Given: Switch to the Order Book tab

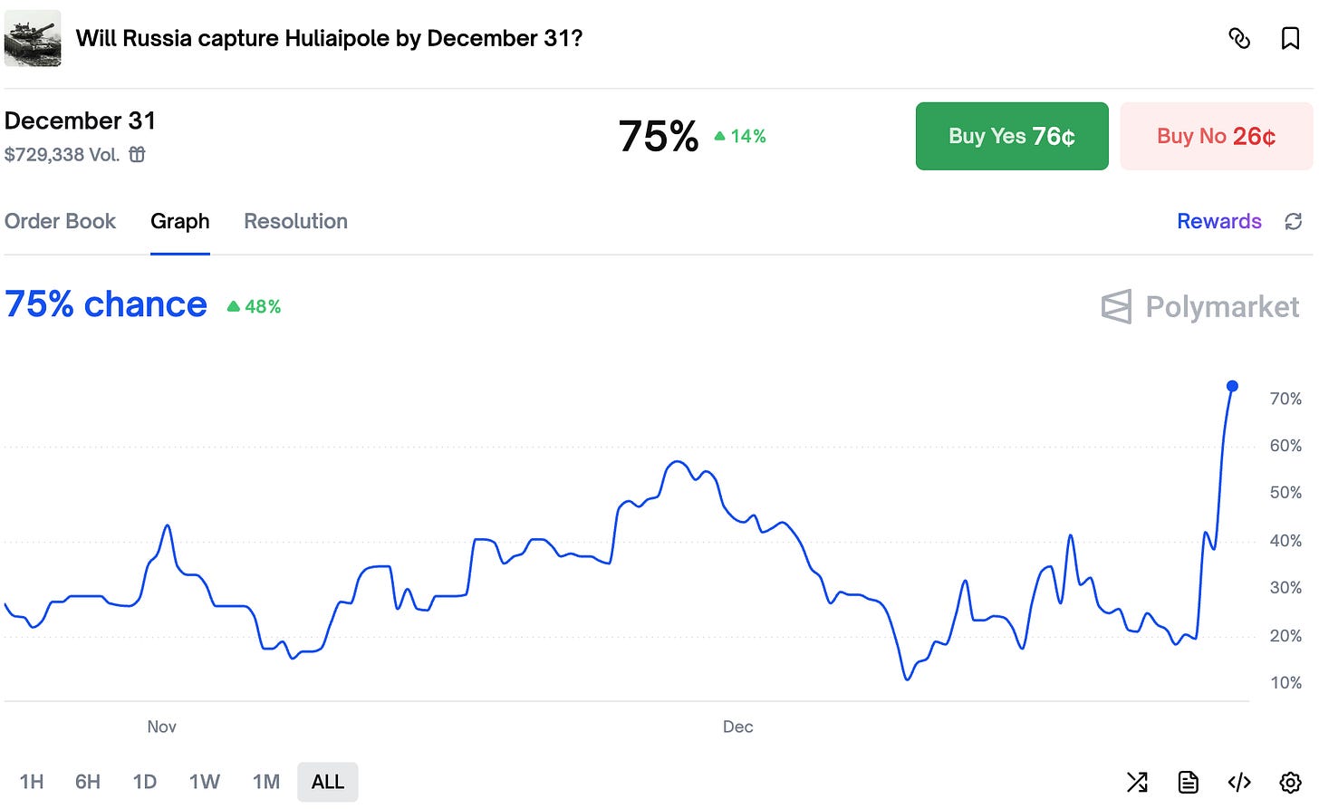Looking at the screenshot, I should (60, 221).
